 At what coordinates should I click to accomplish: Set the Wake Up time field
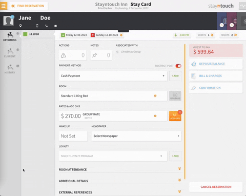tap(73, 136)
